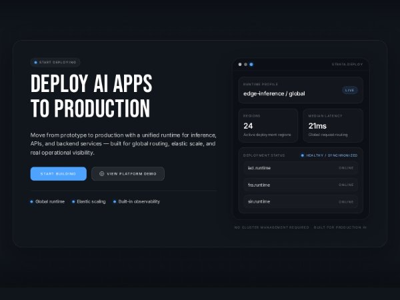The image size is (400, 300).
Task: Open the Median Latency stat card
Action: coord(333,125)
